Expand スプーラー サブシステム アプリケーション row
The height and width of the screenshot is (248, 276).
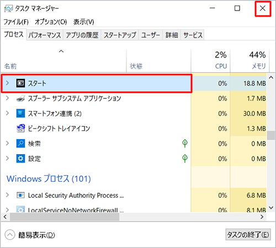pos(7,98)
